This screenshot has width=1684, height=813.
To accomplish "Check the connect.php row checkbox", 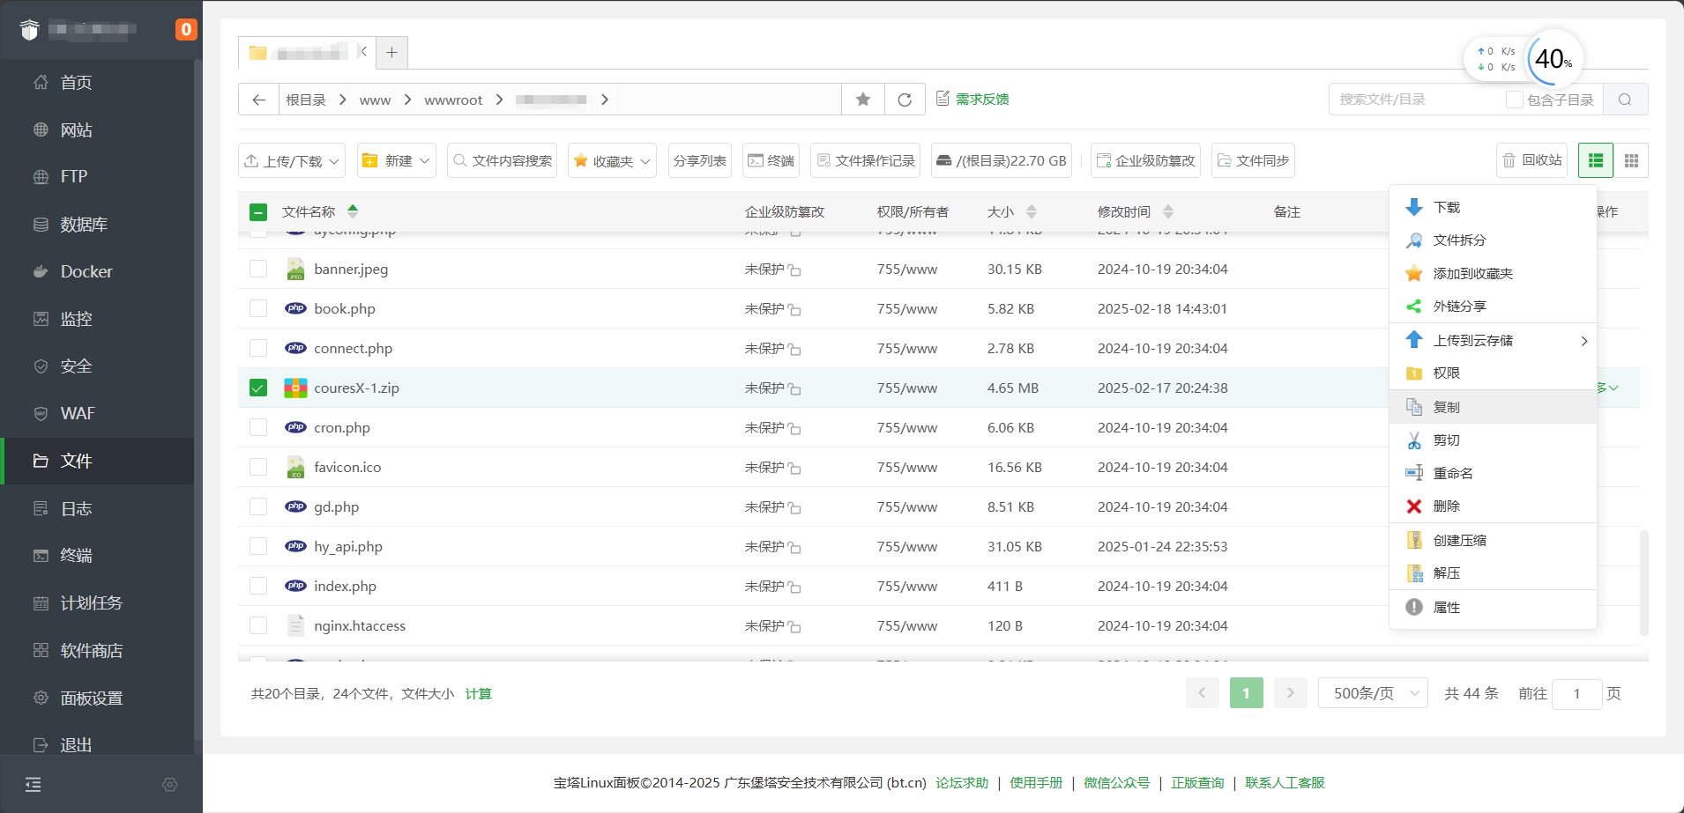I will click(x=258, y=348).
